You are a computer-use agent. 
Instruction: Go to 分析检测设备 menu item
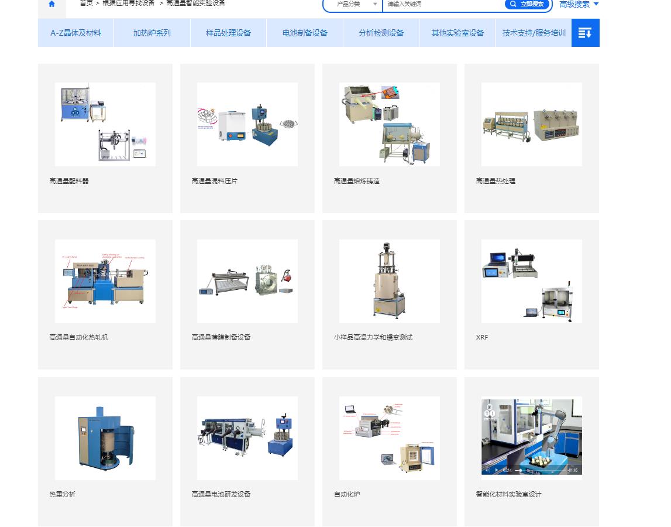[381, 33]
